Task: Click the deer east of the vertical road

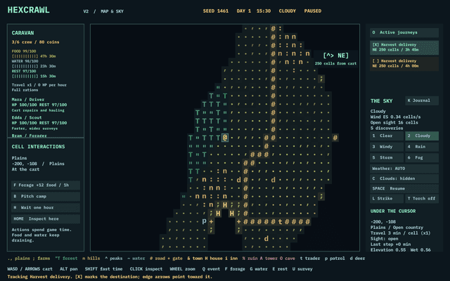Action: 273,180
